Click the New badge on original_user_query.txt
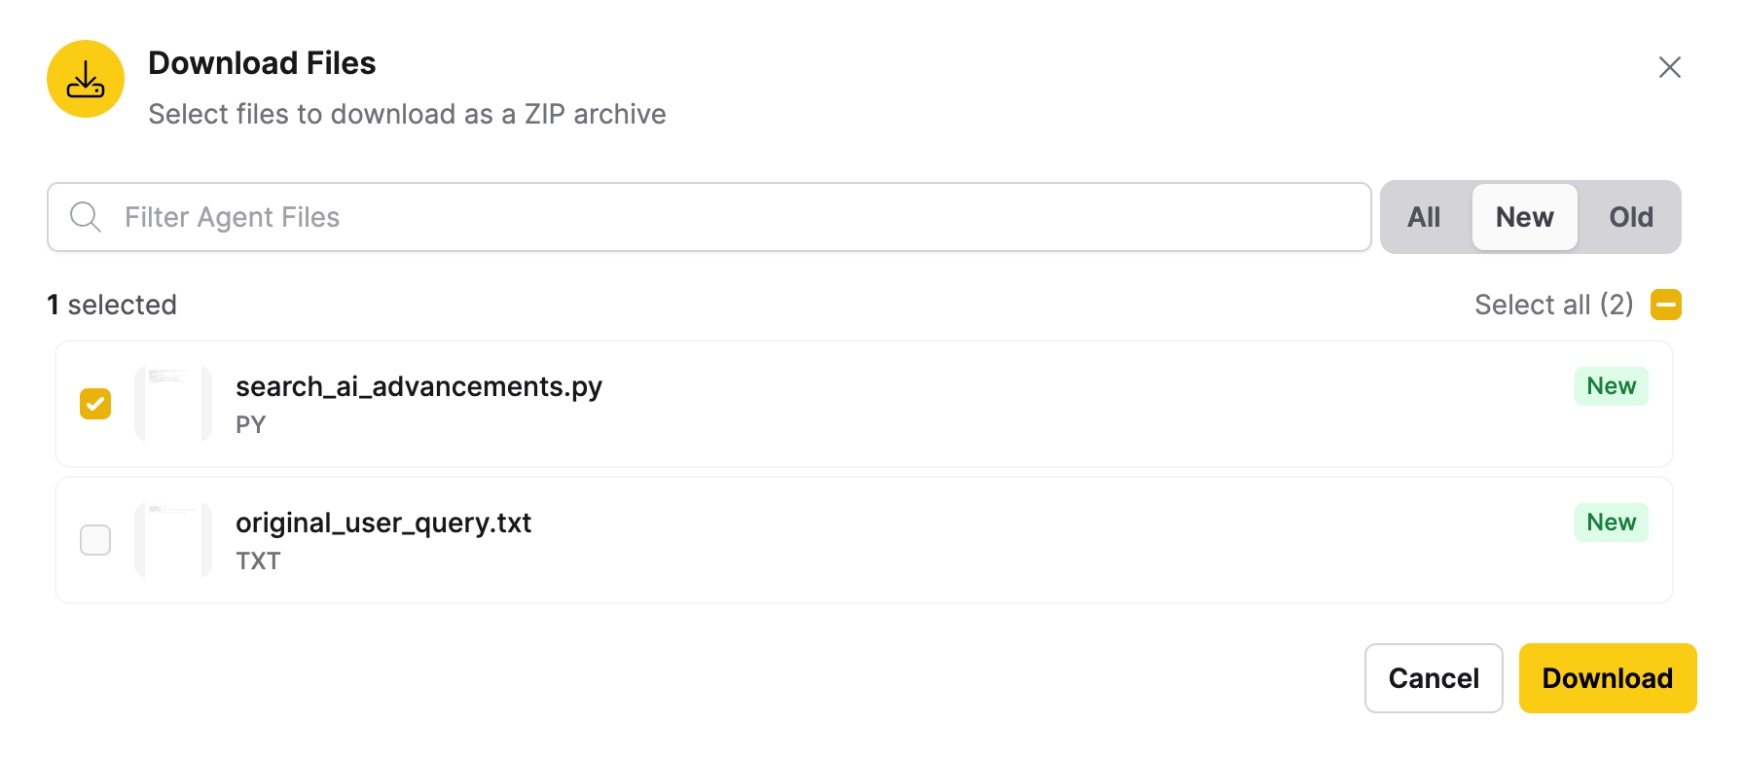 [x=1611, y=523]
